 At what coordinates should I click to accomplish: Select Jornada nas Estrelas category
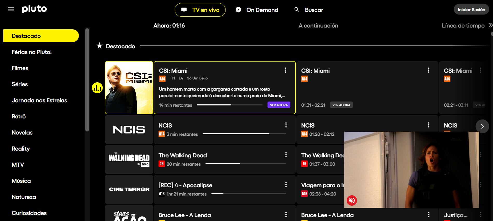pos(39,100)
